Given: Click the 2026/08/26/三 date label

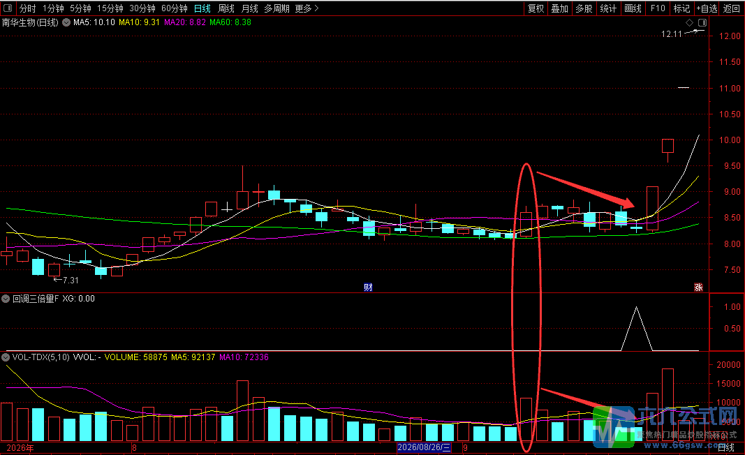Looking at the screenshot, I should (424, 447).
